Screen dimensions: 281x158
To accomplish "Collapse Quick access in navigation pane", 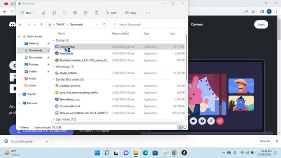I will (x=19, y=36).
